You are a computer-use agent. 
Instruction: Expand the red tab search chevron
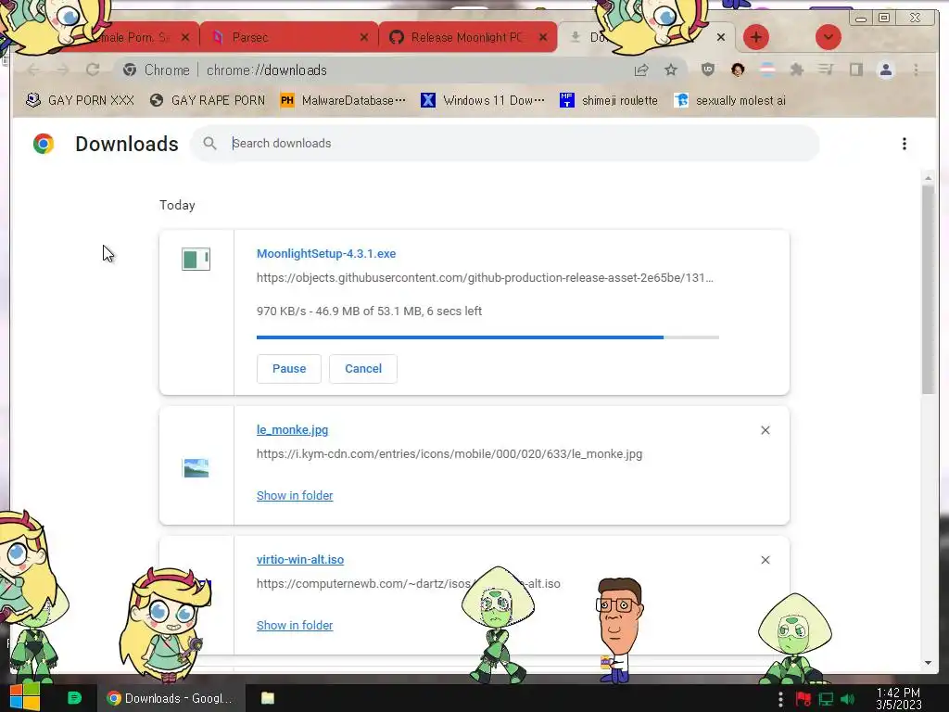[x=828, y=37]
